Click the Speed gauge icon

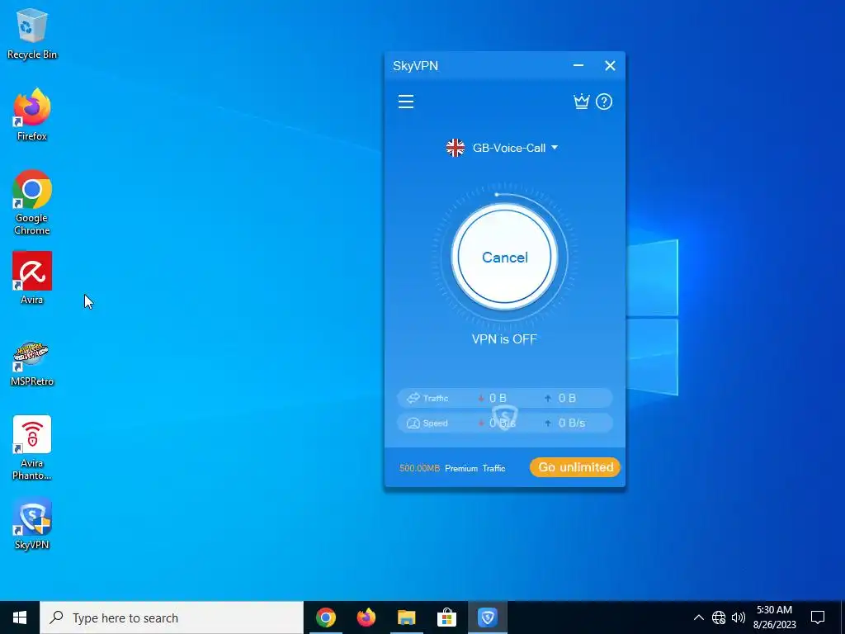pyautogui.click(x=413, y=423)
